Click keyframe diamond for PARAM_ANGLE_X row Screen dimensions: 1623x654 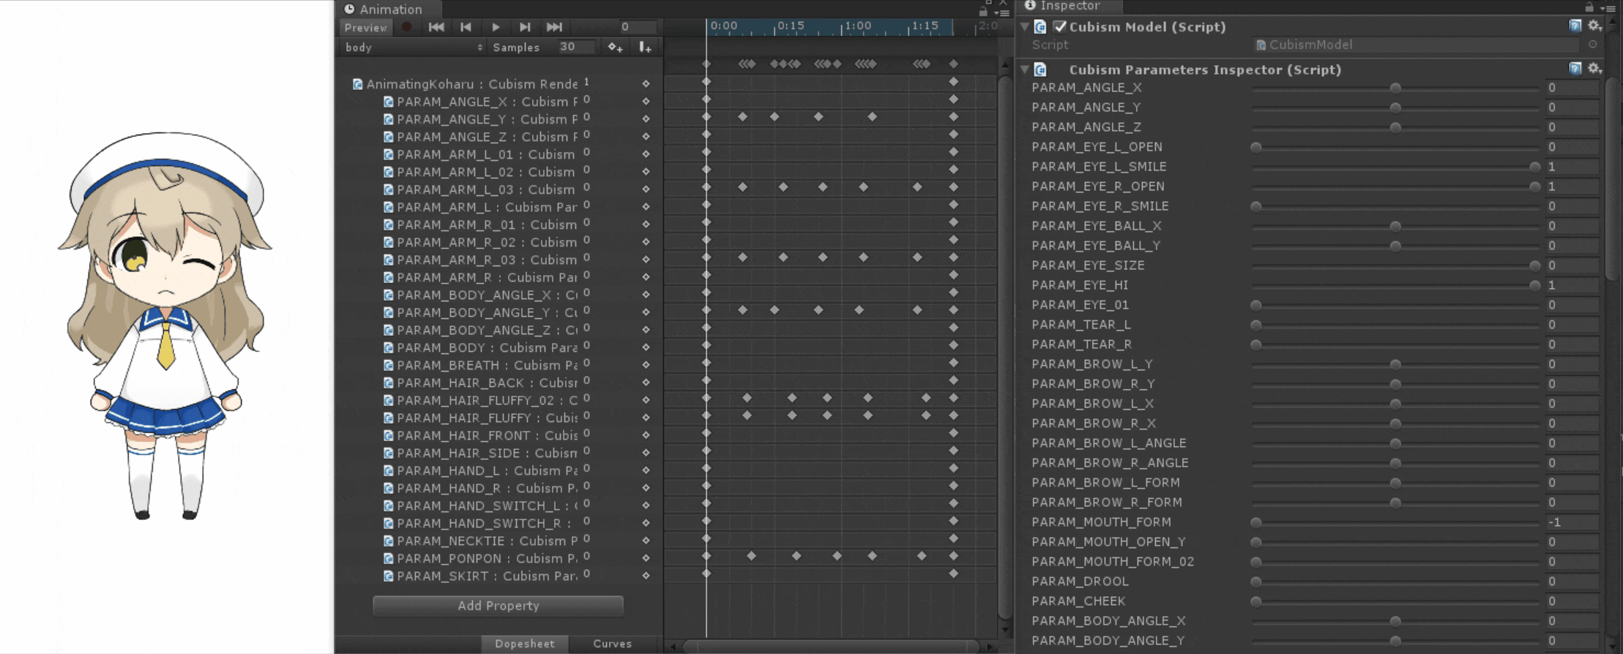tap(646, 101)
